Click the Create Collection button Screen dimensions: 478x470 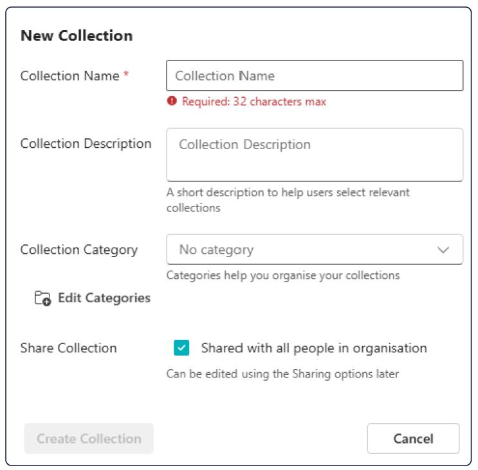89,438
